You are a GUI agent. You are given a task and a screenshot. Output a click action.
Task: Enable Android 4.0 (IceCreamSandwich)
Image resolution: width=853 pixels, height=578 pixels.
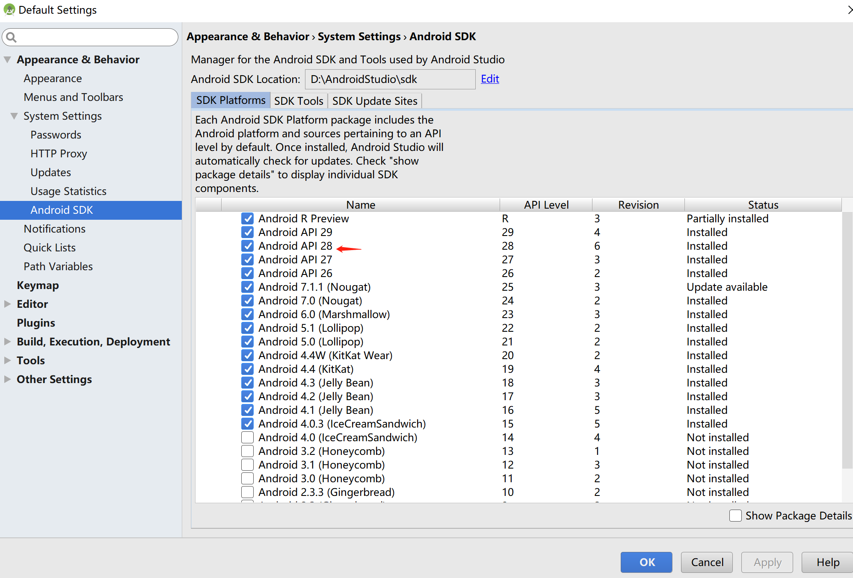click(248, 437)
